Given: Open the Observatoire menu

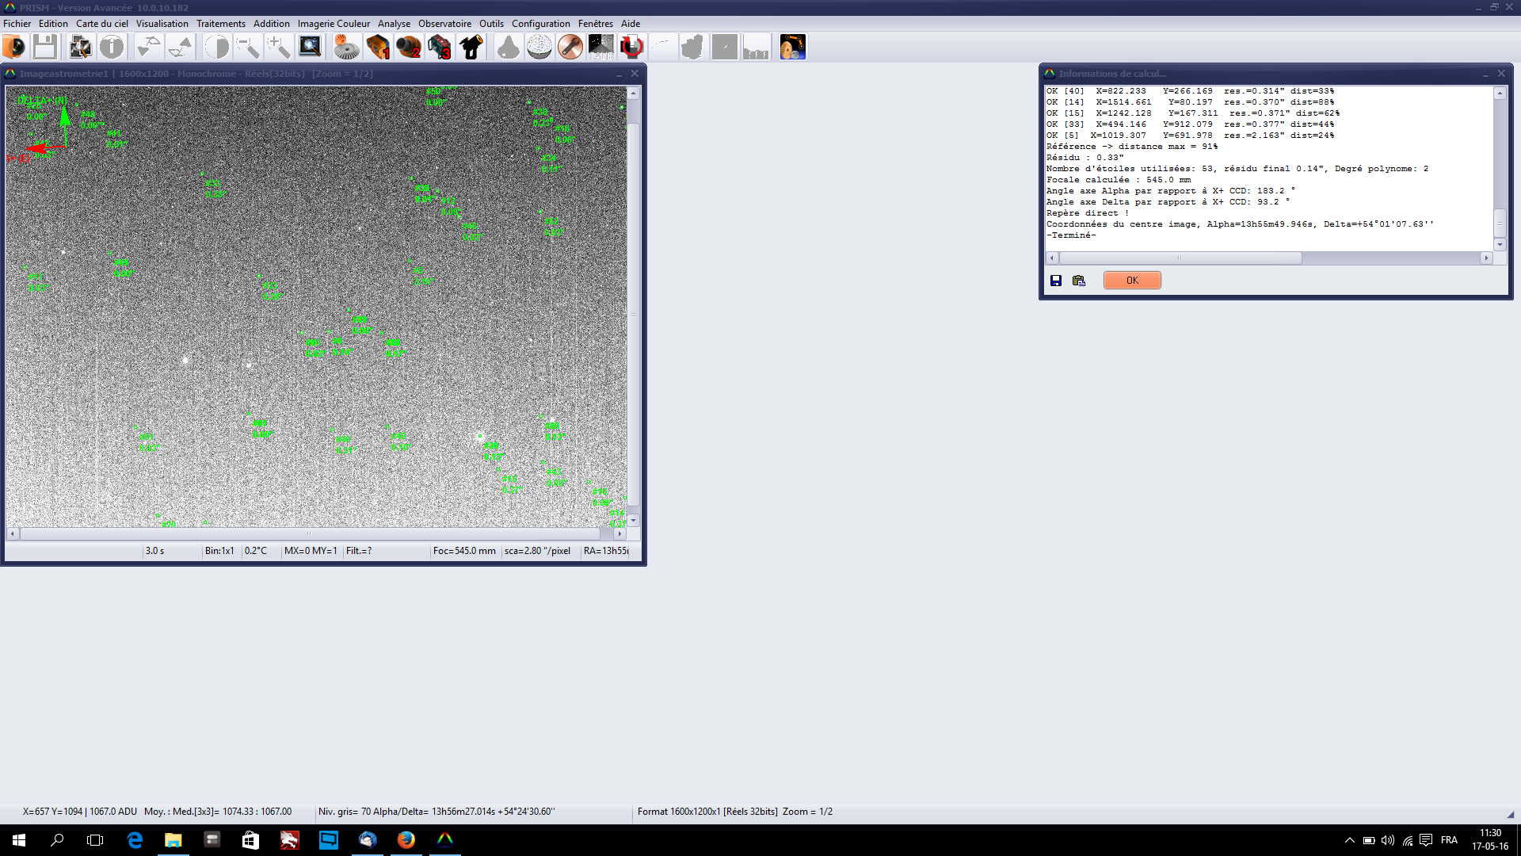Looking at the screenshot, I should [444, 24].
